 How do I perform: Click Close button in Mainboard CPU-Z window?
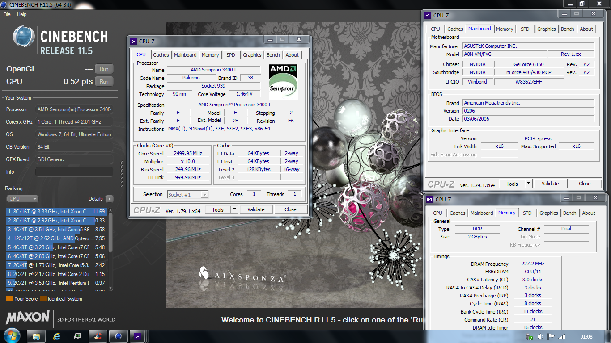pos(585,184)
